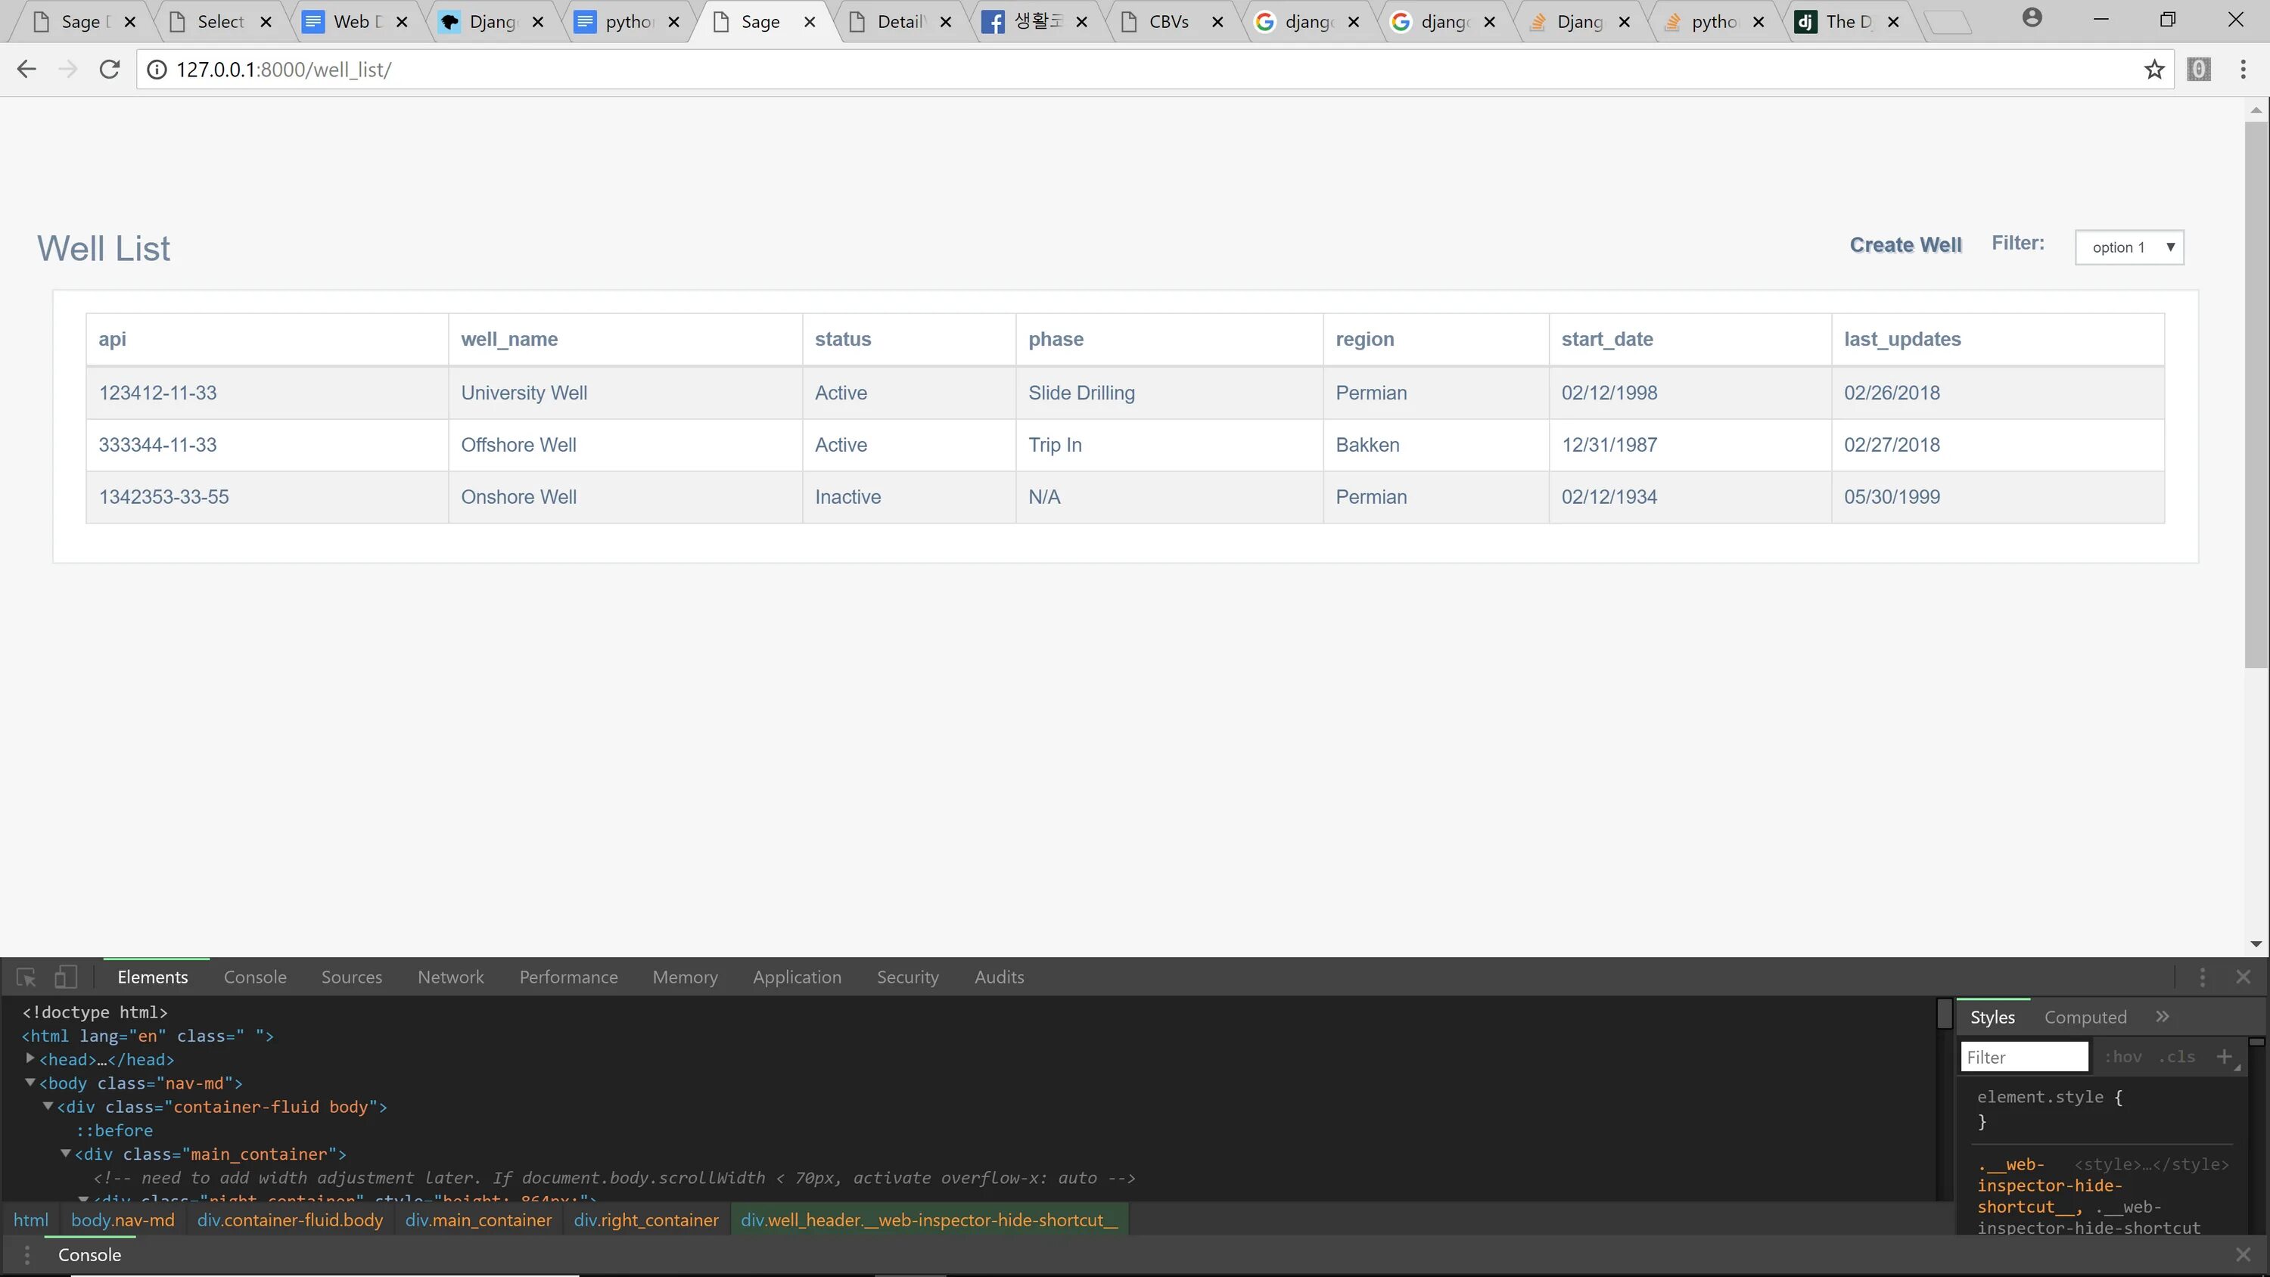Click the new style rule plus icon
The width and height of the screenshot is (2270, 1277).
(2223, 1057)
